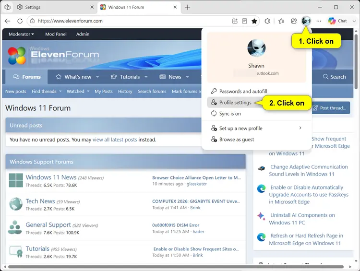
Task: Expand the Tutorials nav dropdown arrow
Action: (x=146, y=77)
